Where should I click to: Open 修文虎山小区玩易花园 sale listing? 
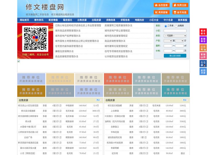pos(28,106)
